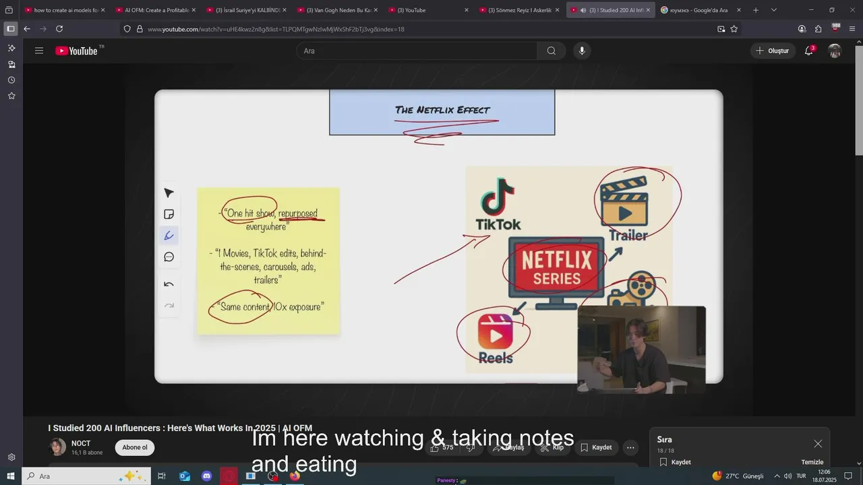Save the queue with panel's Kaydet
This screenshot has height=485, width=863.
pyautogui.click(x=675, y=462)
